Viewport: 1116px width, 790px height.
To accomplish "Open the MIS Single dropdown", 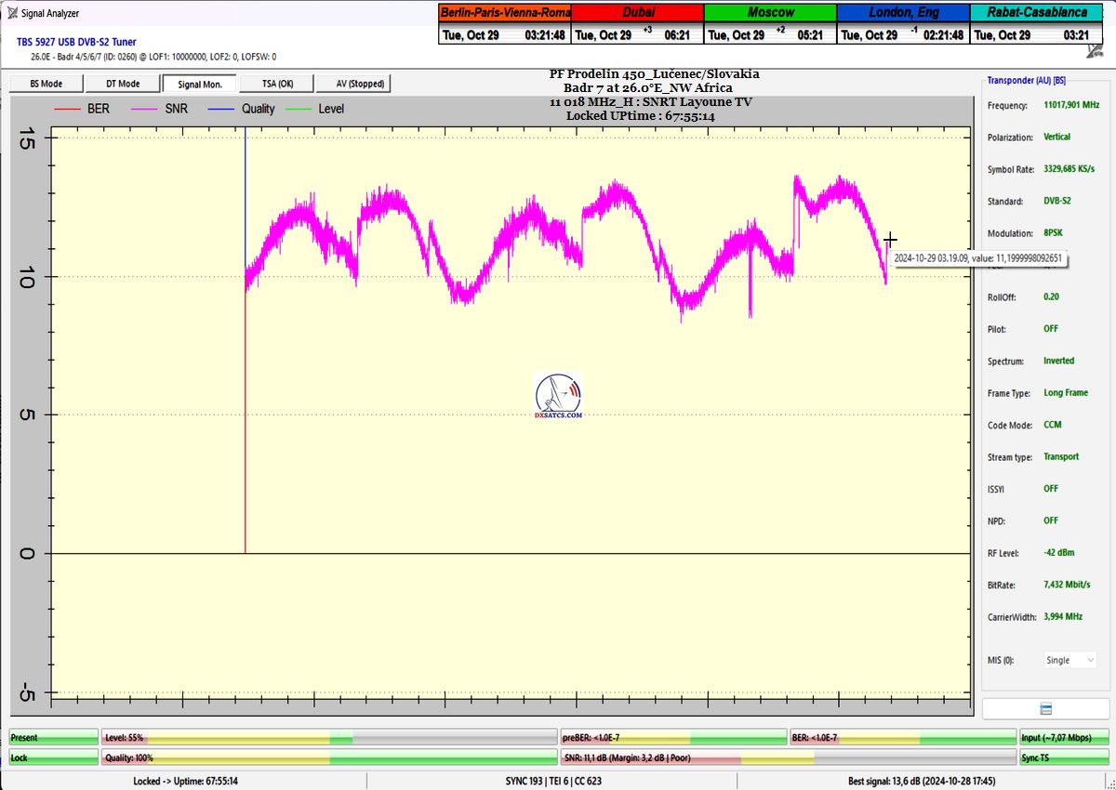I will (1069, 660).
